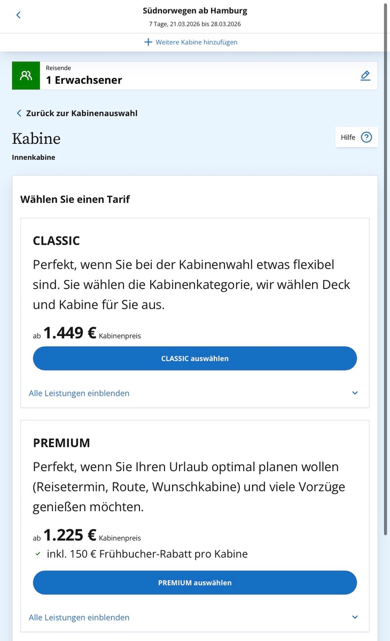Go back via Zurück zur Kabinenauswahl
This screenshot has width=390, height=641.
click(x=82, y=113)
